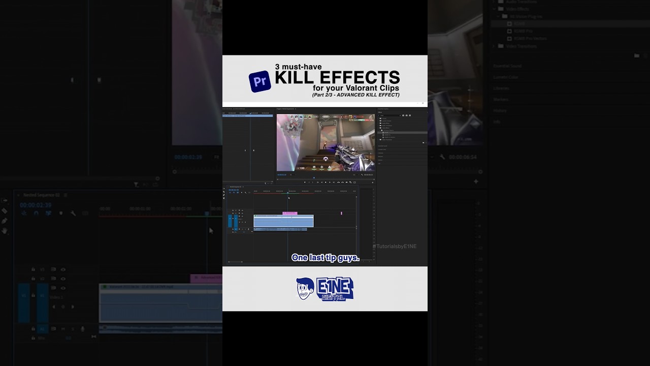
Task: Select the Program: Nested Sequence 02 tab
Action: [286, 109]
